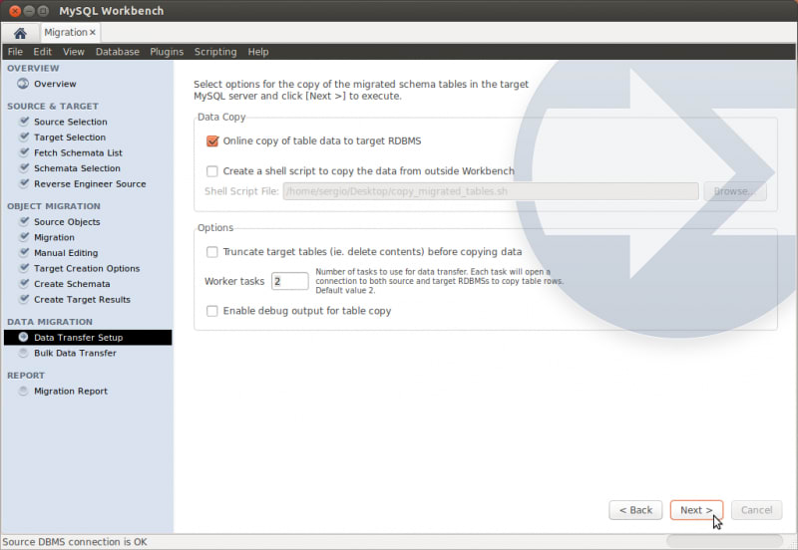This screenshot has height=550, width=798.
Task: Select Manual Editing step label
Action: (66, 253)
